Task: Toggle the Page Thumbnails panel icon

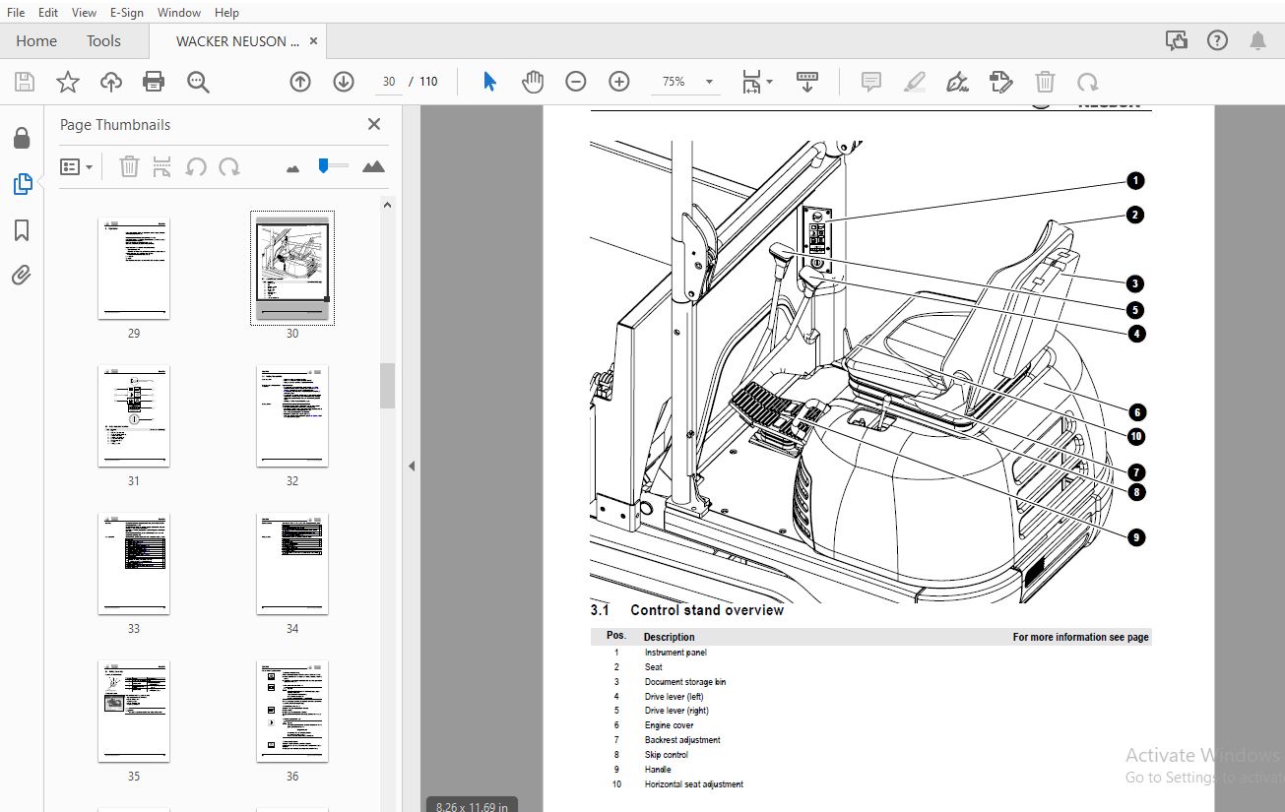Action: coord(22,184)
